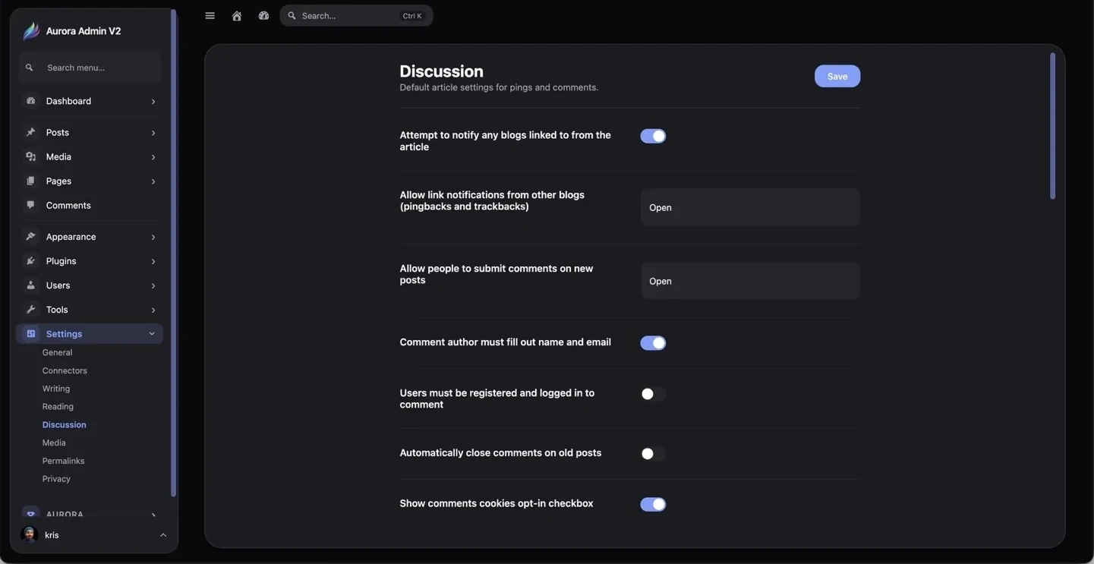This screenshot has width=1094, height=564.
Task: Click the Pages sidebar icon
Action: [31, 181]
